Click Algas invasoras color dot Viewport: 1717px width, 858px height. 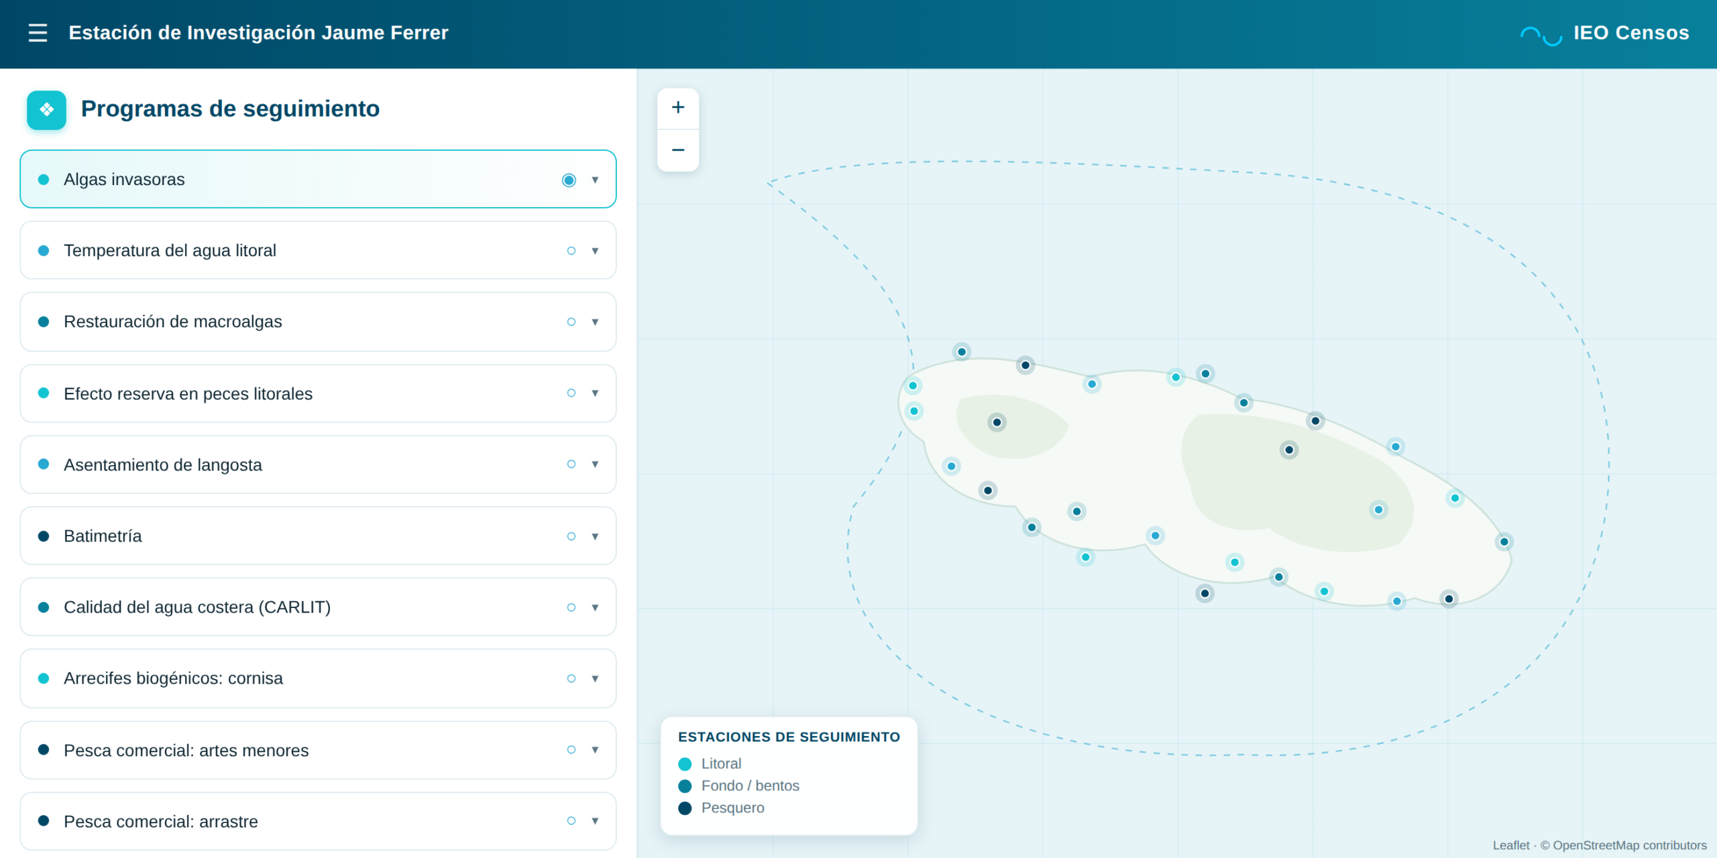click(x=44, y=180)
